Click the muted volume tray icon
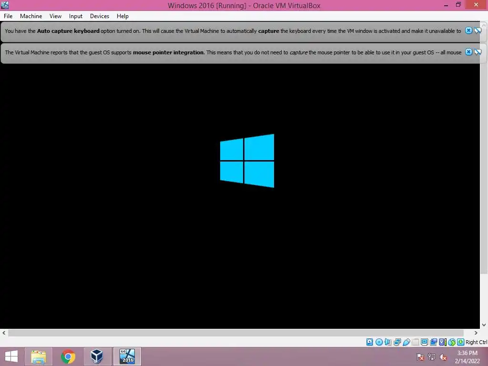 click(x=443, y=357)
